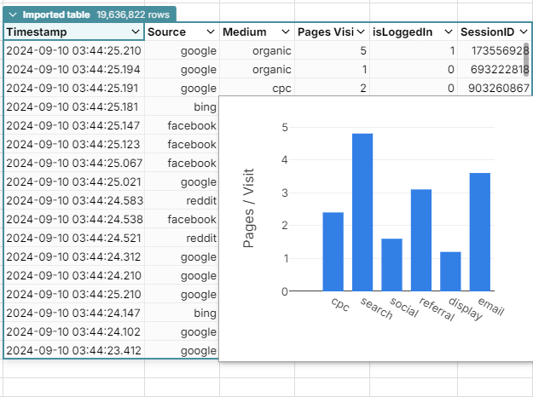Click the isLoggedIn column dropdown arrow
The image size is (533, 397).
[x=449, y=32]
